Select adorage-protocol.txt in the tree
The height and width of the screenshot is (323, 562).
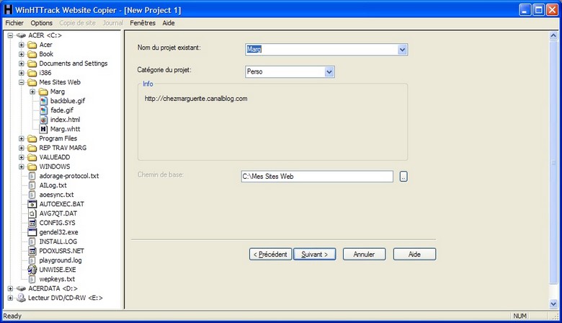pos(69,176)
